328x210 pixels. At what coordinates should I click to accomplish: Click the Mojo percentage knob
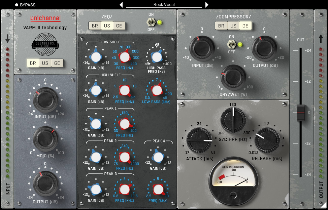pos(45,138)
